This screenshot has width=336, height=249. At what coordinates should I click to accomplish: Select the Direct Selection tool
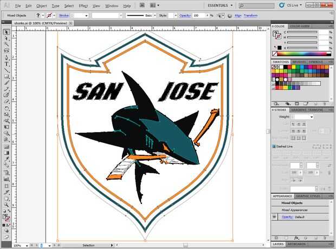click(x=7, y=38)
